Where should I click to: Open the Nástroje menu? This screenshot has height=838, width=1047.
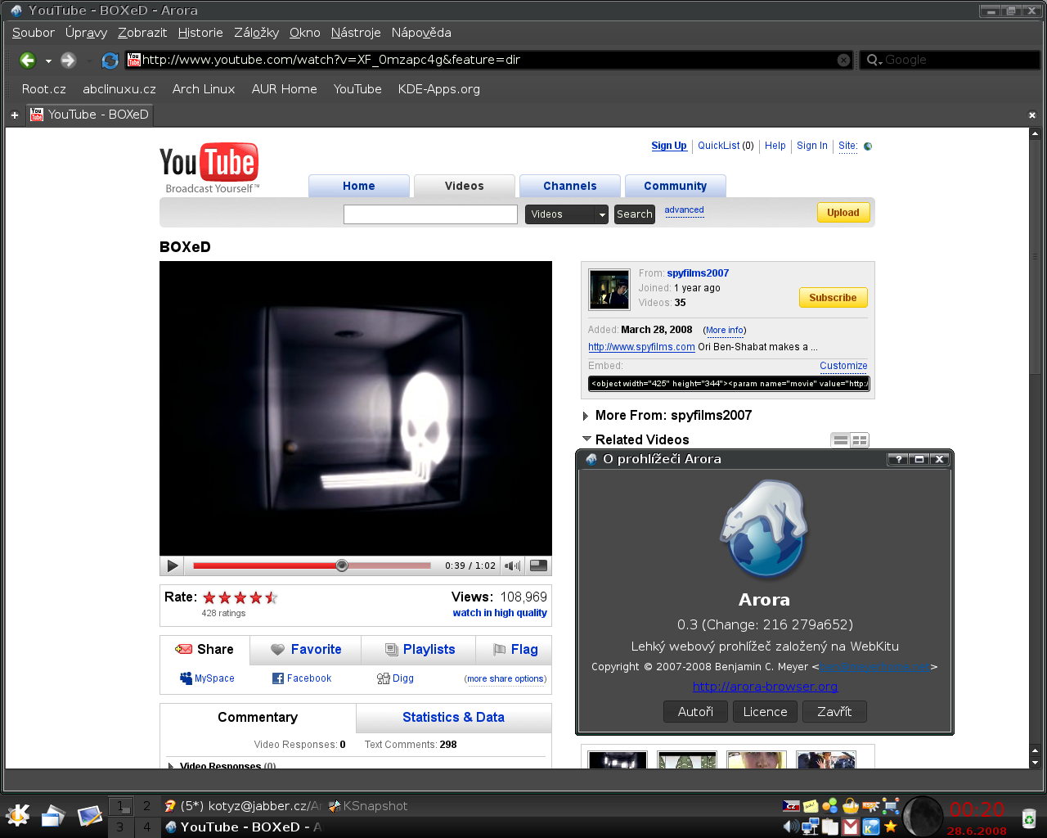click(x=356, y=33)
